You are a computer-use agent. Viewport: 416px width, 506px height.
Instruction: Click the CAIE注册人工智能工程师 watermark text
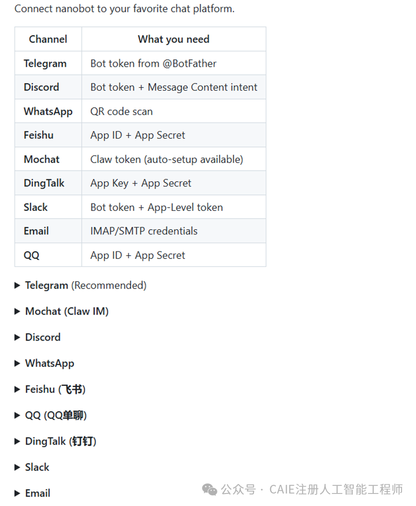[x=336, y=490]
